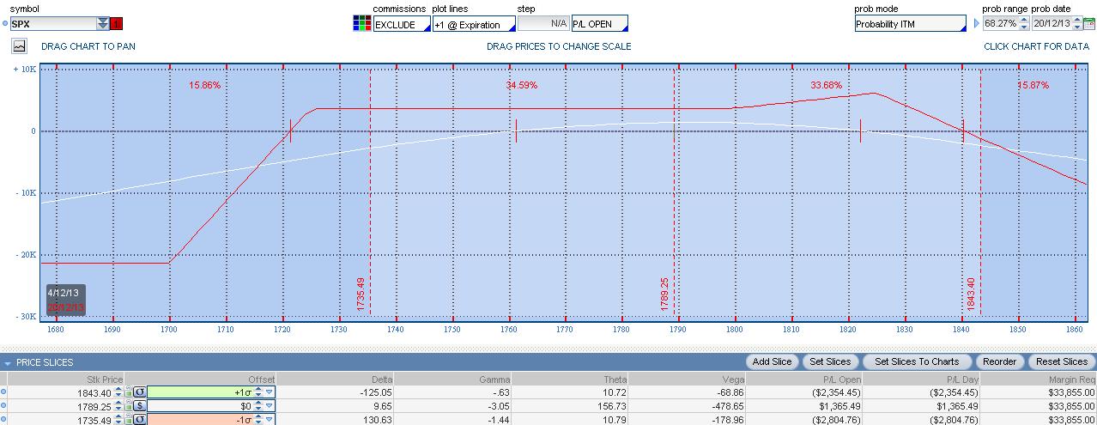This screenshot has width=1097, height=425.
Task: Adjust the -1σ offset stepper
Action: tap(258, 418)
